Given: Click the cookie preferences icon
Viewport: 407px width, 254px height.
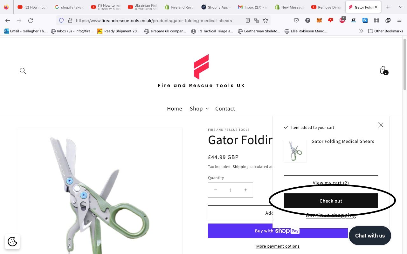Looking at the screenshot, I should pyautogui.click(x=12, y=242).
